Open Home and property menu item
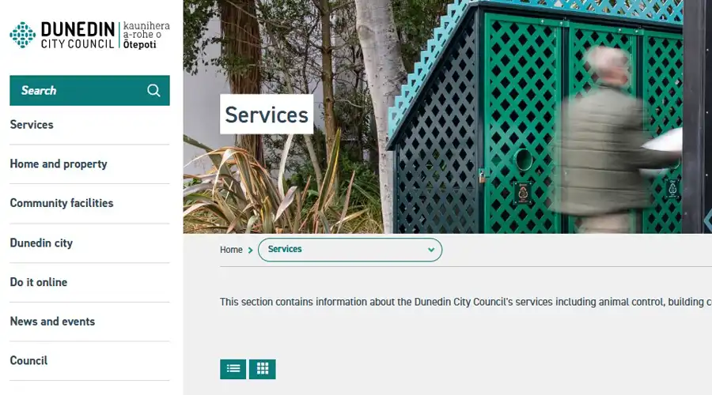Image resolution: width=712 pixels, height=395 pixels. [x=59, y=164]
